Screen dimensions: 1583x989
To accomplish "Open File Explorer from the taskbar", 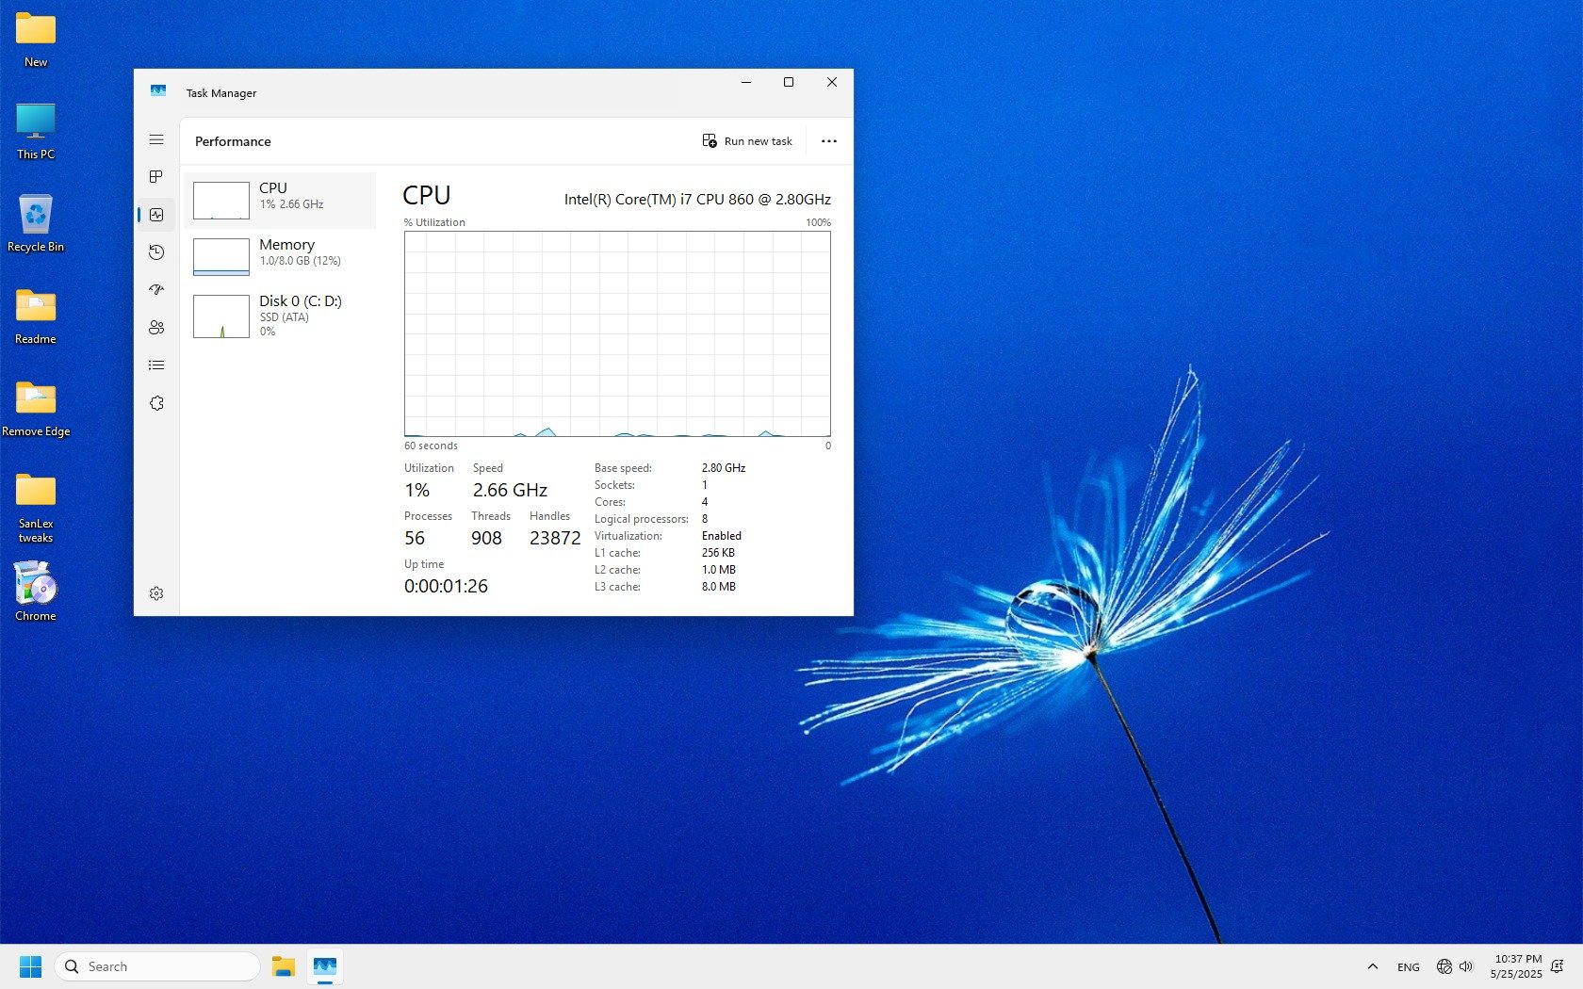I will 284,966.
